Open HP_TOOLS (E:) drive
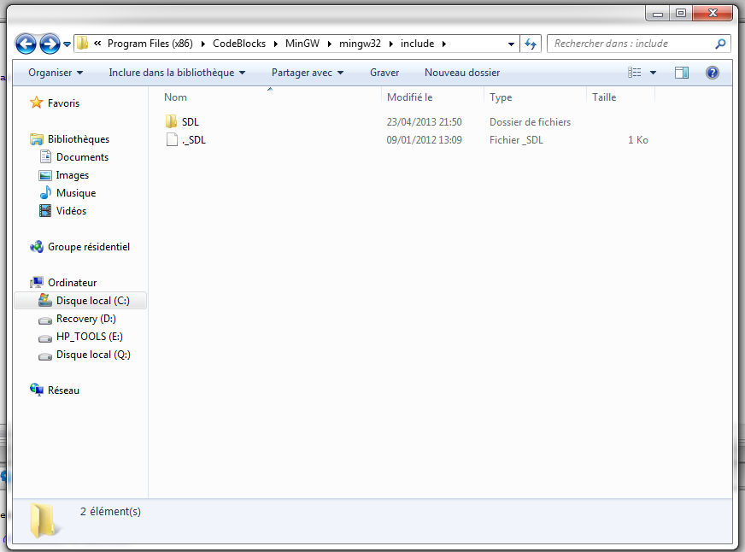Viewport: 745px width, 552px height. (90, 337)
